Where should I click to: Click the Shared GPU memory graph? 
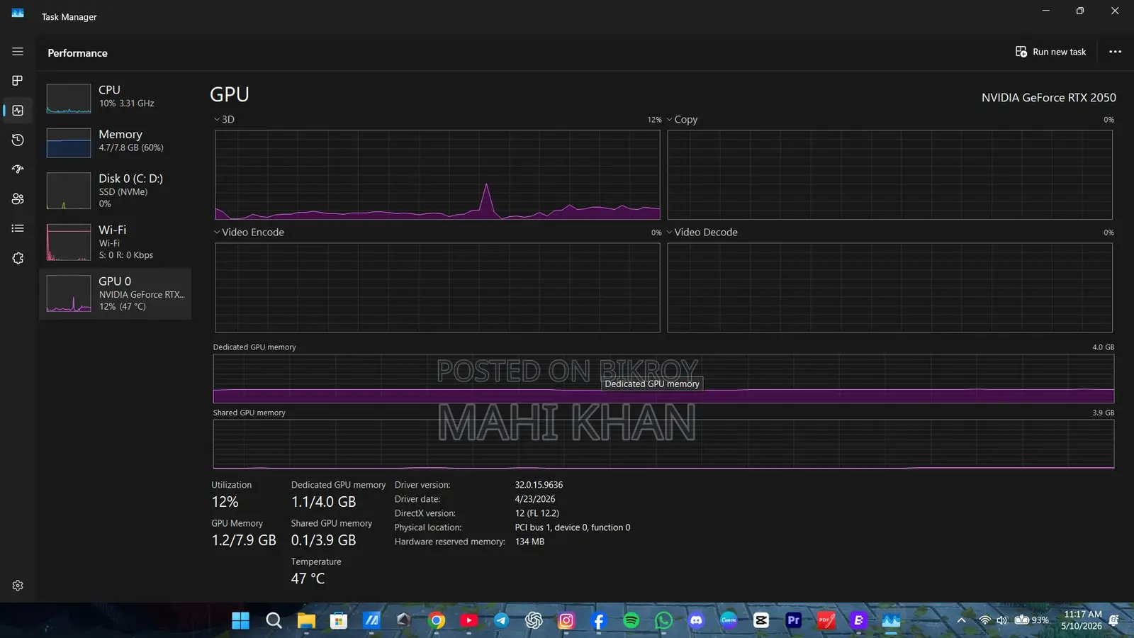[663, 444]
